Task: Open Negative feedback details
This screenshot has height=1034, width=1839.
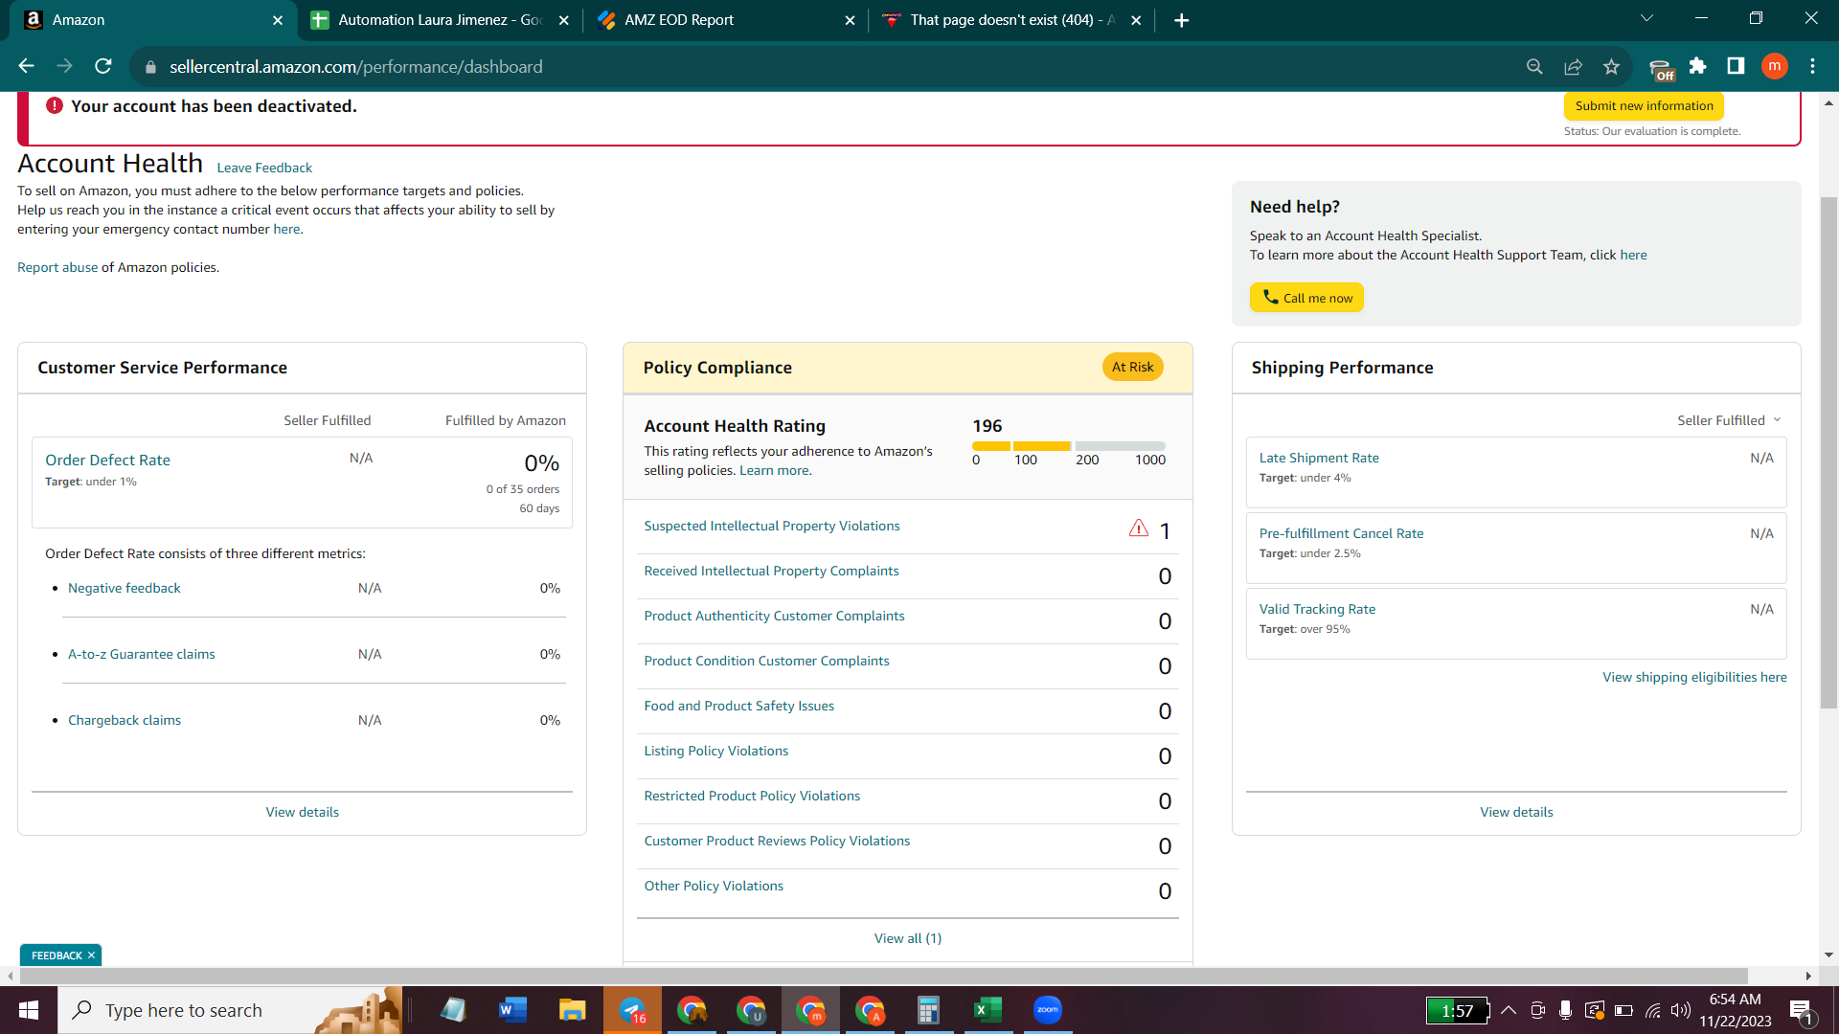Action: 125,588
